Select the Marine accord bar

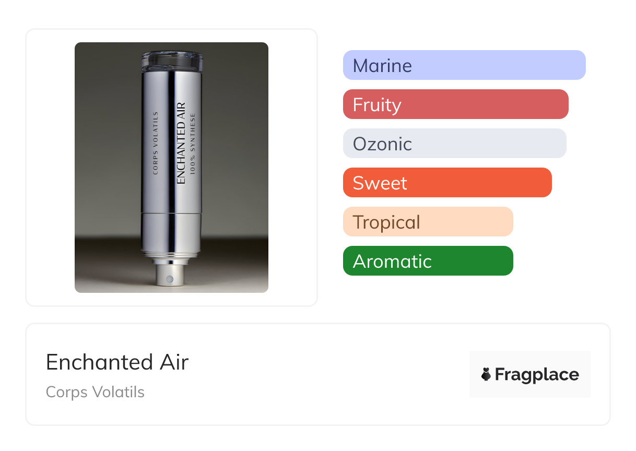(464, 65)
